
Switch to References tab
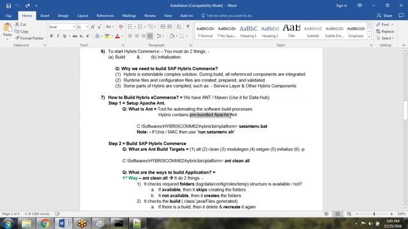pyautogui.click(x=105, y=15)
